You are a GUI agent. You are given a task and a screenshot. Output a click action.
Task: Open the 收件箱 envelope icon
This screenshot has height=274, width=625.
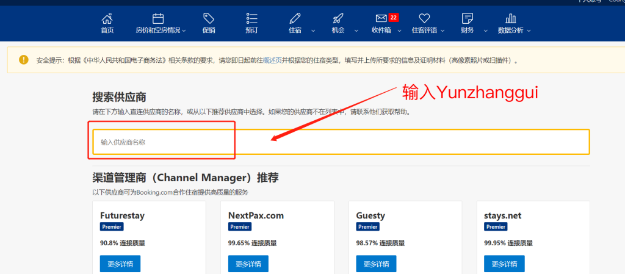click(x=381, y=18)
